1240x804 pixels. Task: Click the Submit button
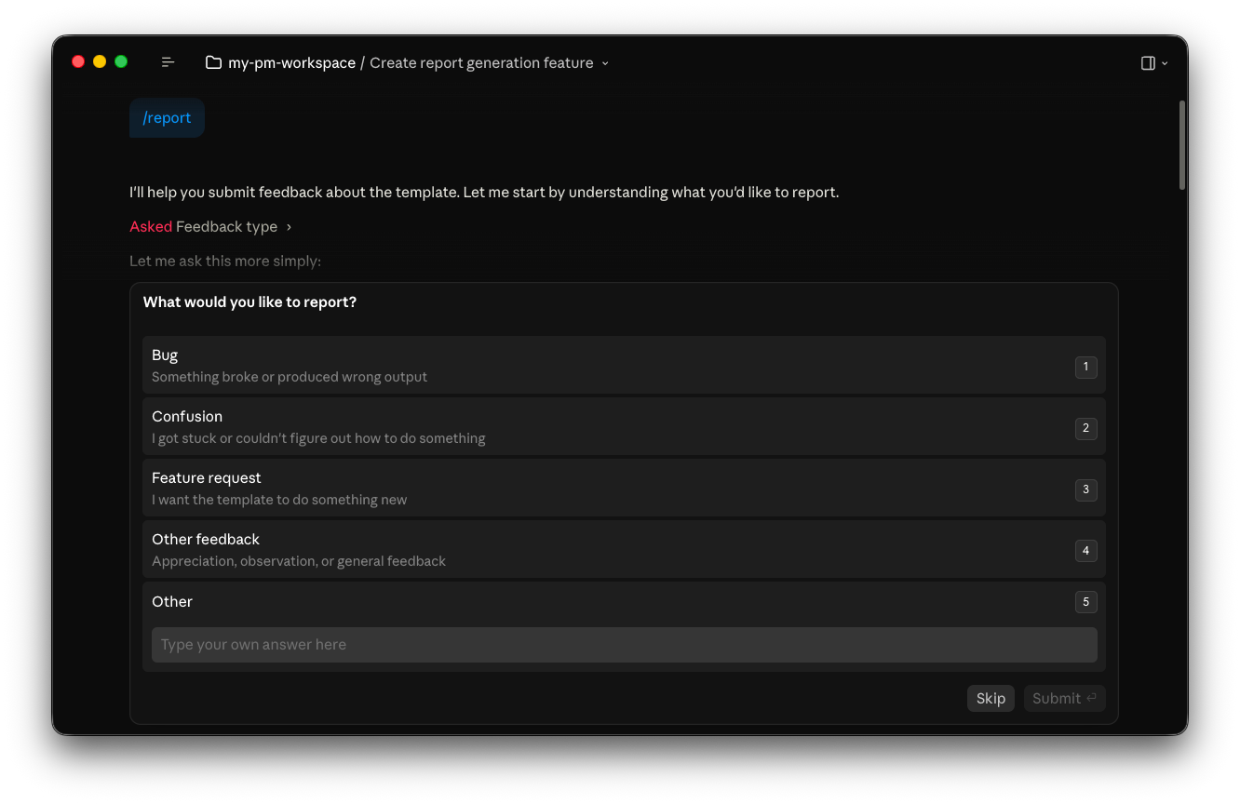click(x=1065, y=699)
